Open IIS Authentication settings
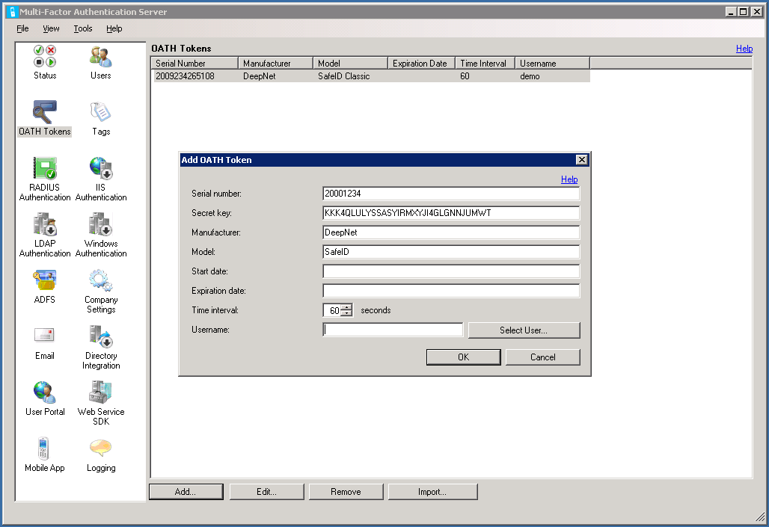Image resolution: width=769 pixels, height=527 pixels. click(x=100, y=169)
